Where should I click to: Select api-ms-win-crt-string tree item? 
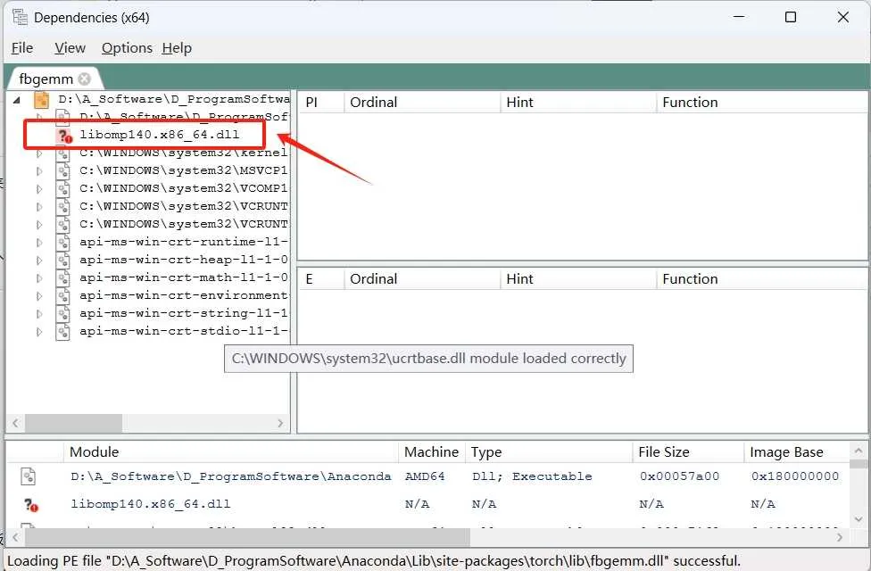(x=183, y=313)
